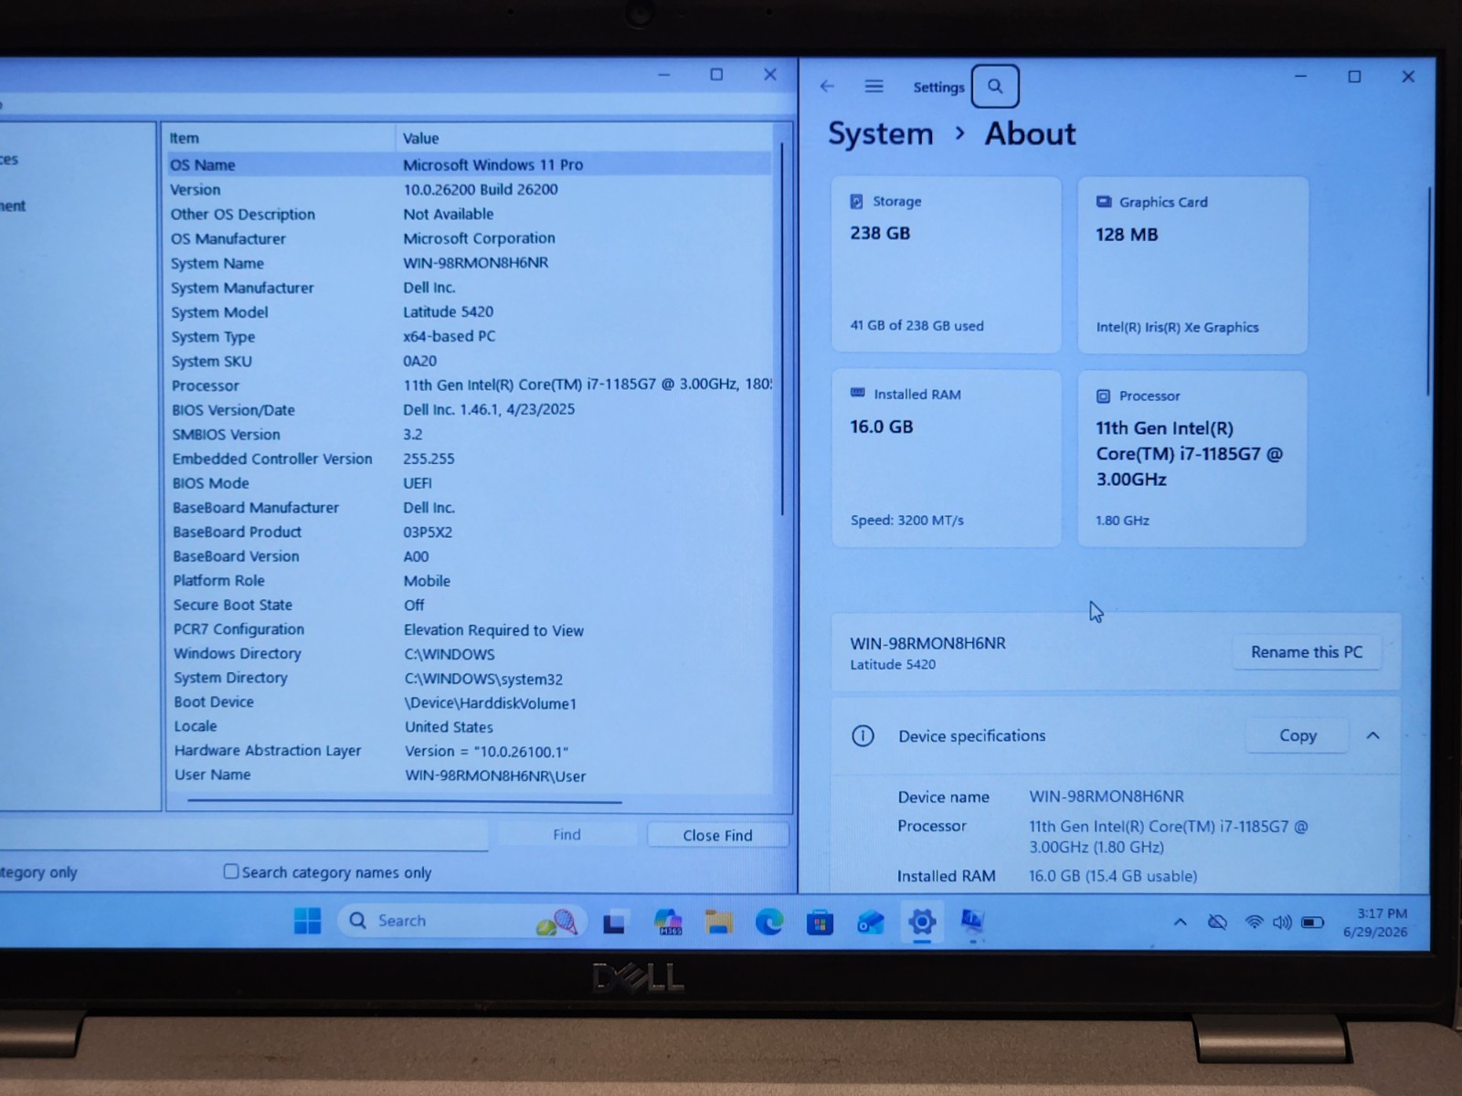Open Task View from the taskbar
The height and width of the screenshot is (1096, 1462).
614,922
